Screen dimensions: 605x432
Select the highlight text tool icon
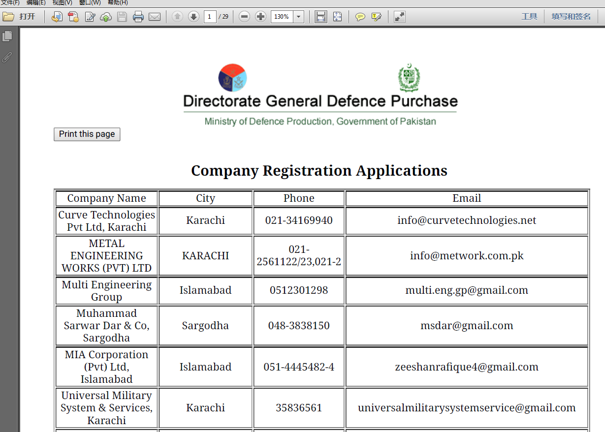tap(377, 17)
